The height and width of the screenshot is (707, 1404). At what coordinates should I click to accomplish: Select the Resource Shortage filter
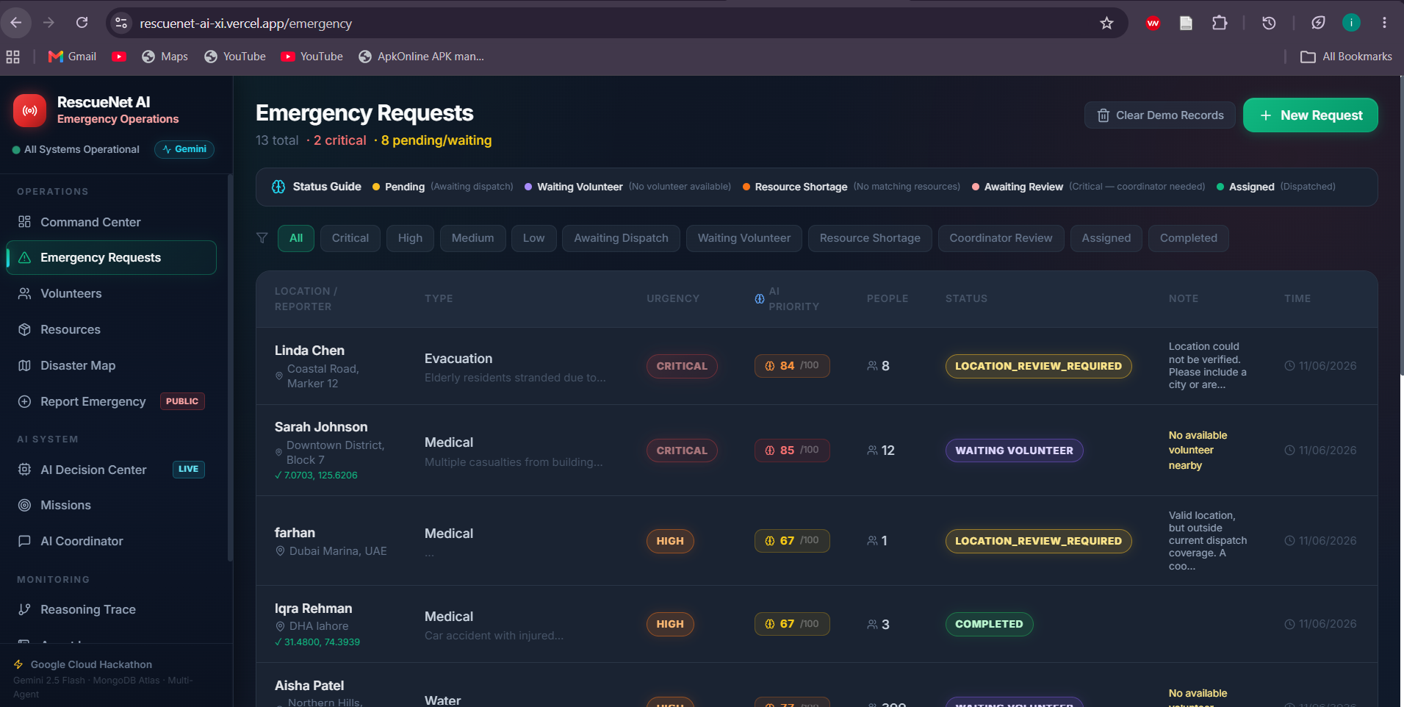(870, 238)
